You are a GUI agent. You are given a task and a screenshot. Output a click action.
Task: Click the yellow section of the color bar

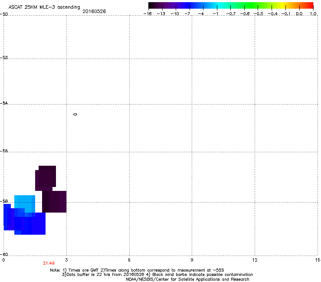click(x=282, y=6)
